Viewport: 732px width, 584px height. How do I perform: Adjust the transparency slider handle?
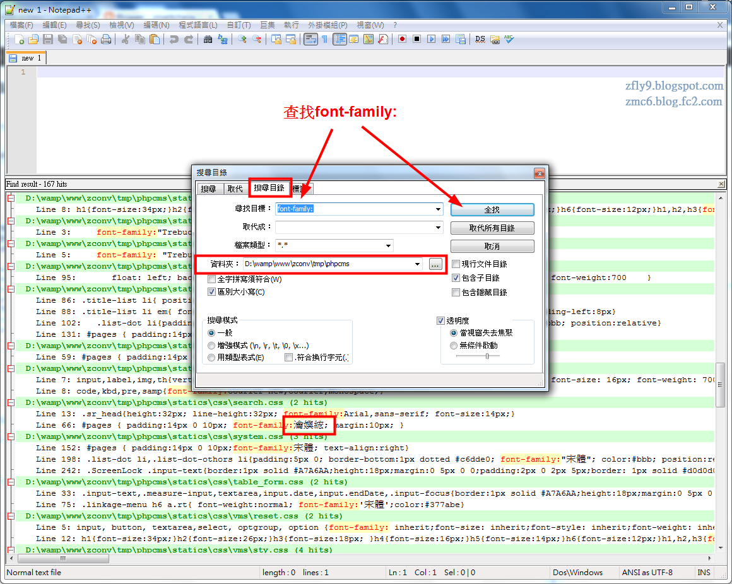tap(487, 356)
